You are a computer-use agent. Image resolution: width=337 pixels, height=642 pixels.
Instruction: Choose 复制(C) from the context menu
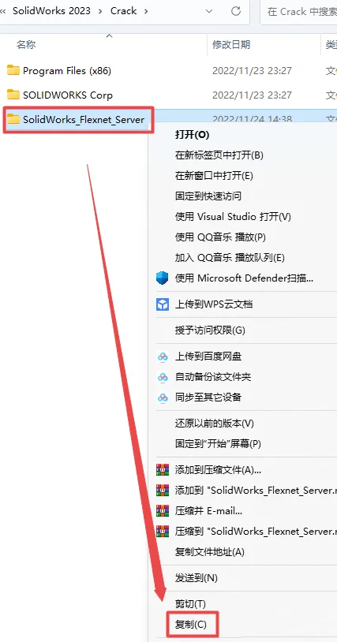click(191, 625)
